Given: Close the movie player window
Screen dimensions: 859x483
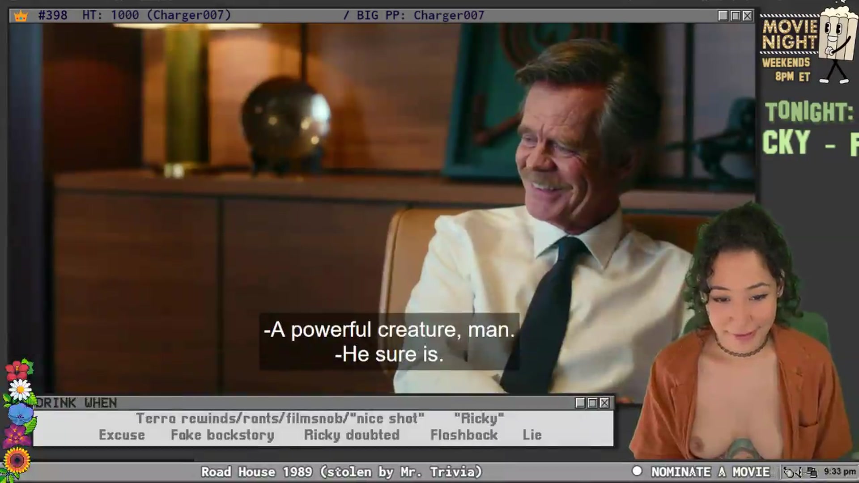Looking at the screenshot, I should click(x=747, y=16).
